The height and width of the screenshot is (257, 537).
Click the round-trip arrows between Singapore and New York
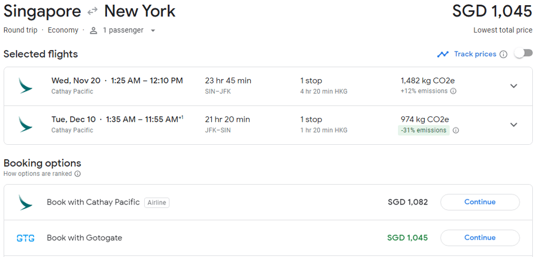tap(93, 12)
